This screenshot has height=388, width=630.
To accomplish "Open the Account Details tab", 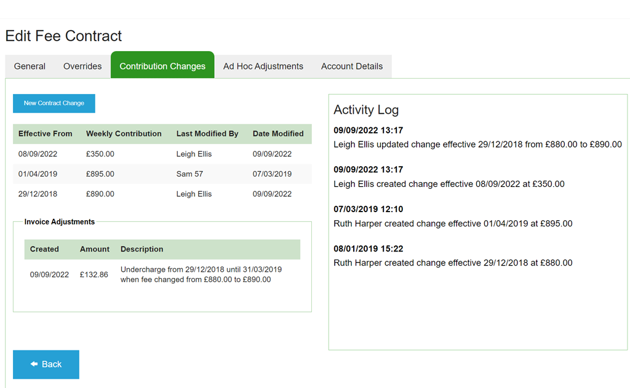I will 351,66.
